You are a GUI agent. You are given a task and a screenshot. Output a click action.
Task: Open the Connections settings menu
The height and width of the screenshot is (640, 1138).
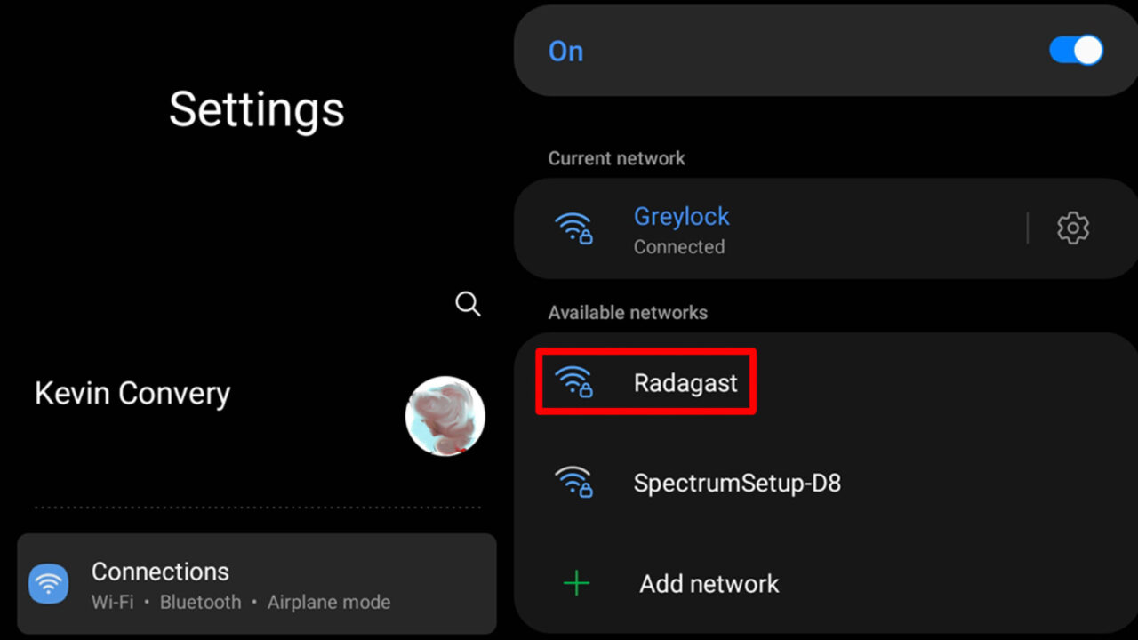[x=256, y=584]
